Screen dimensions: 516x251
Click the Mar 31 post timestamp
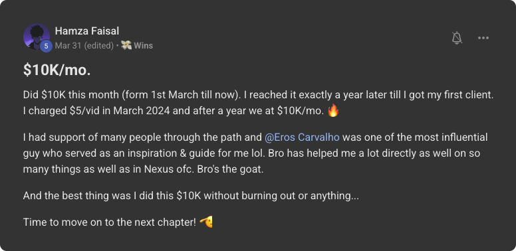68,46
